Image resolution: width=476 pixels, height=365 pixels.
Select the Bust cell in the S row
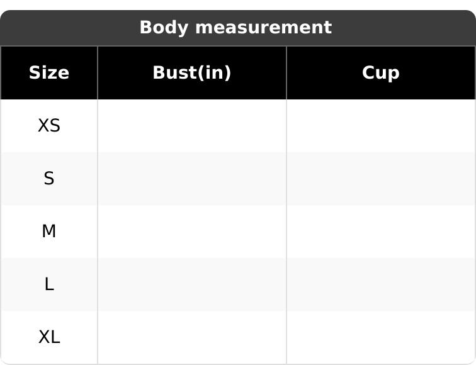tap(192, 179)
